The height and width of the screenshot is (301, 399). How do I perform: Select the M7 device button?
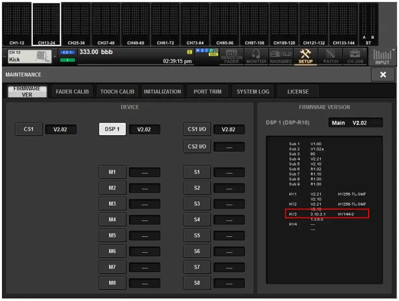click(112, 267)
